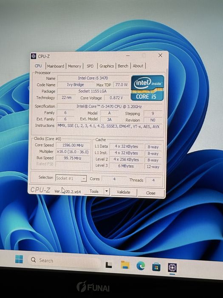This screenshot has width=223, height=298.
Task: Click the Level 2 value '4 x 256 KBytes'
Action: 126,160
